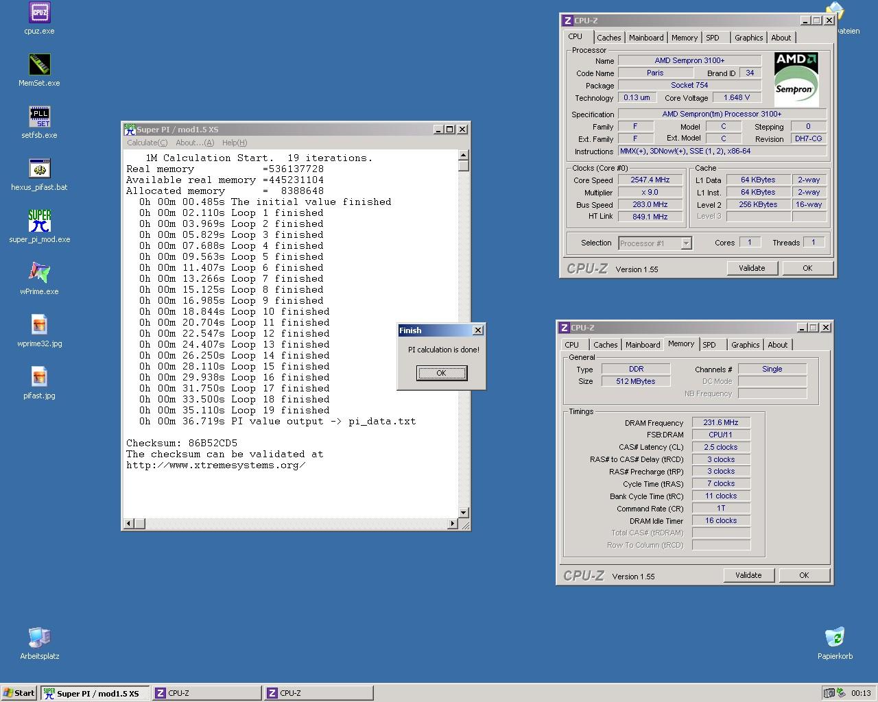Click the CAS# Latency 2.5 clocks value
This screenshot has height=702, width=878.
721,447
